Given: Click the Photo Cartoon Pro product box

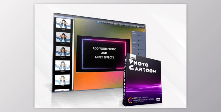Looking at the screenshot, I should coord(142,80).
